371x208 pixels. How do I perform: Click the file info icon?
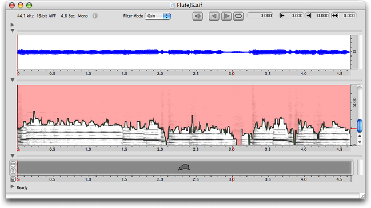click(x=95, y=16)
